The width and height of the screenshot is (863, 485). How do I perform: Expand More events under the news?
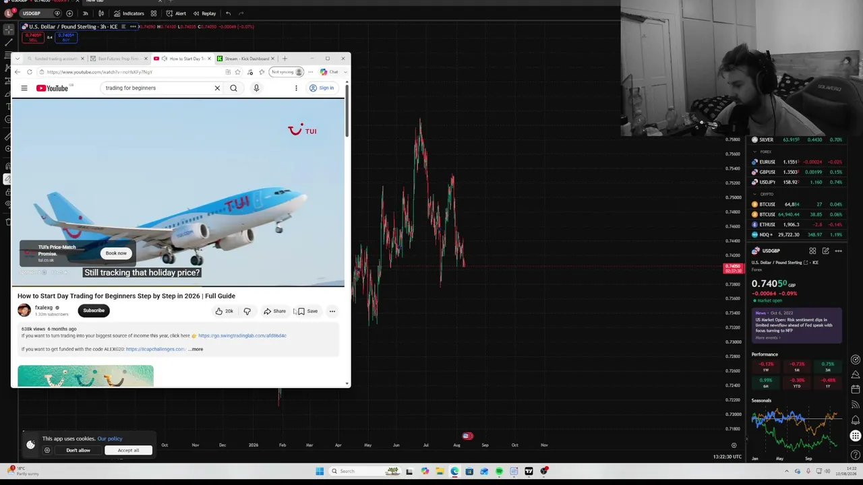tap(767, 337)
